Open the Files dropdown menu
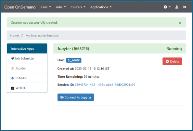 (46, 7)
